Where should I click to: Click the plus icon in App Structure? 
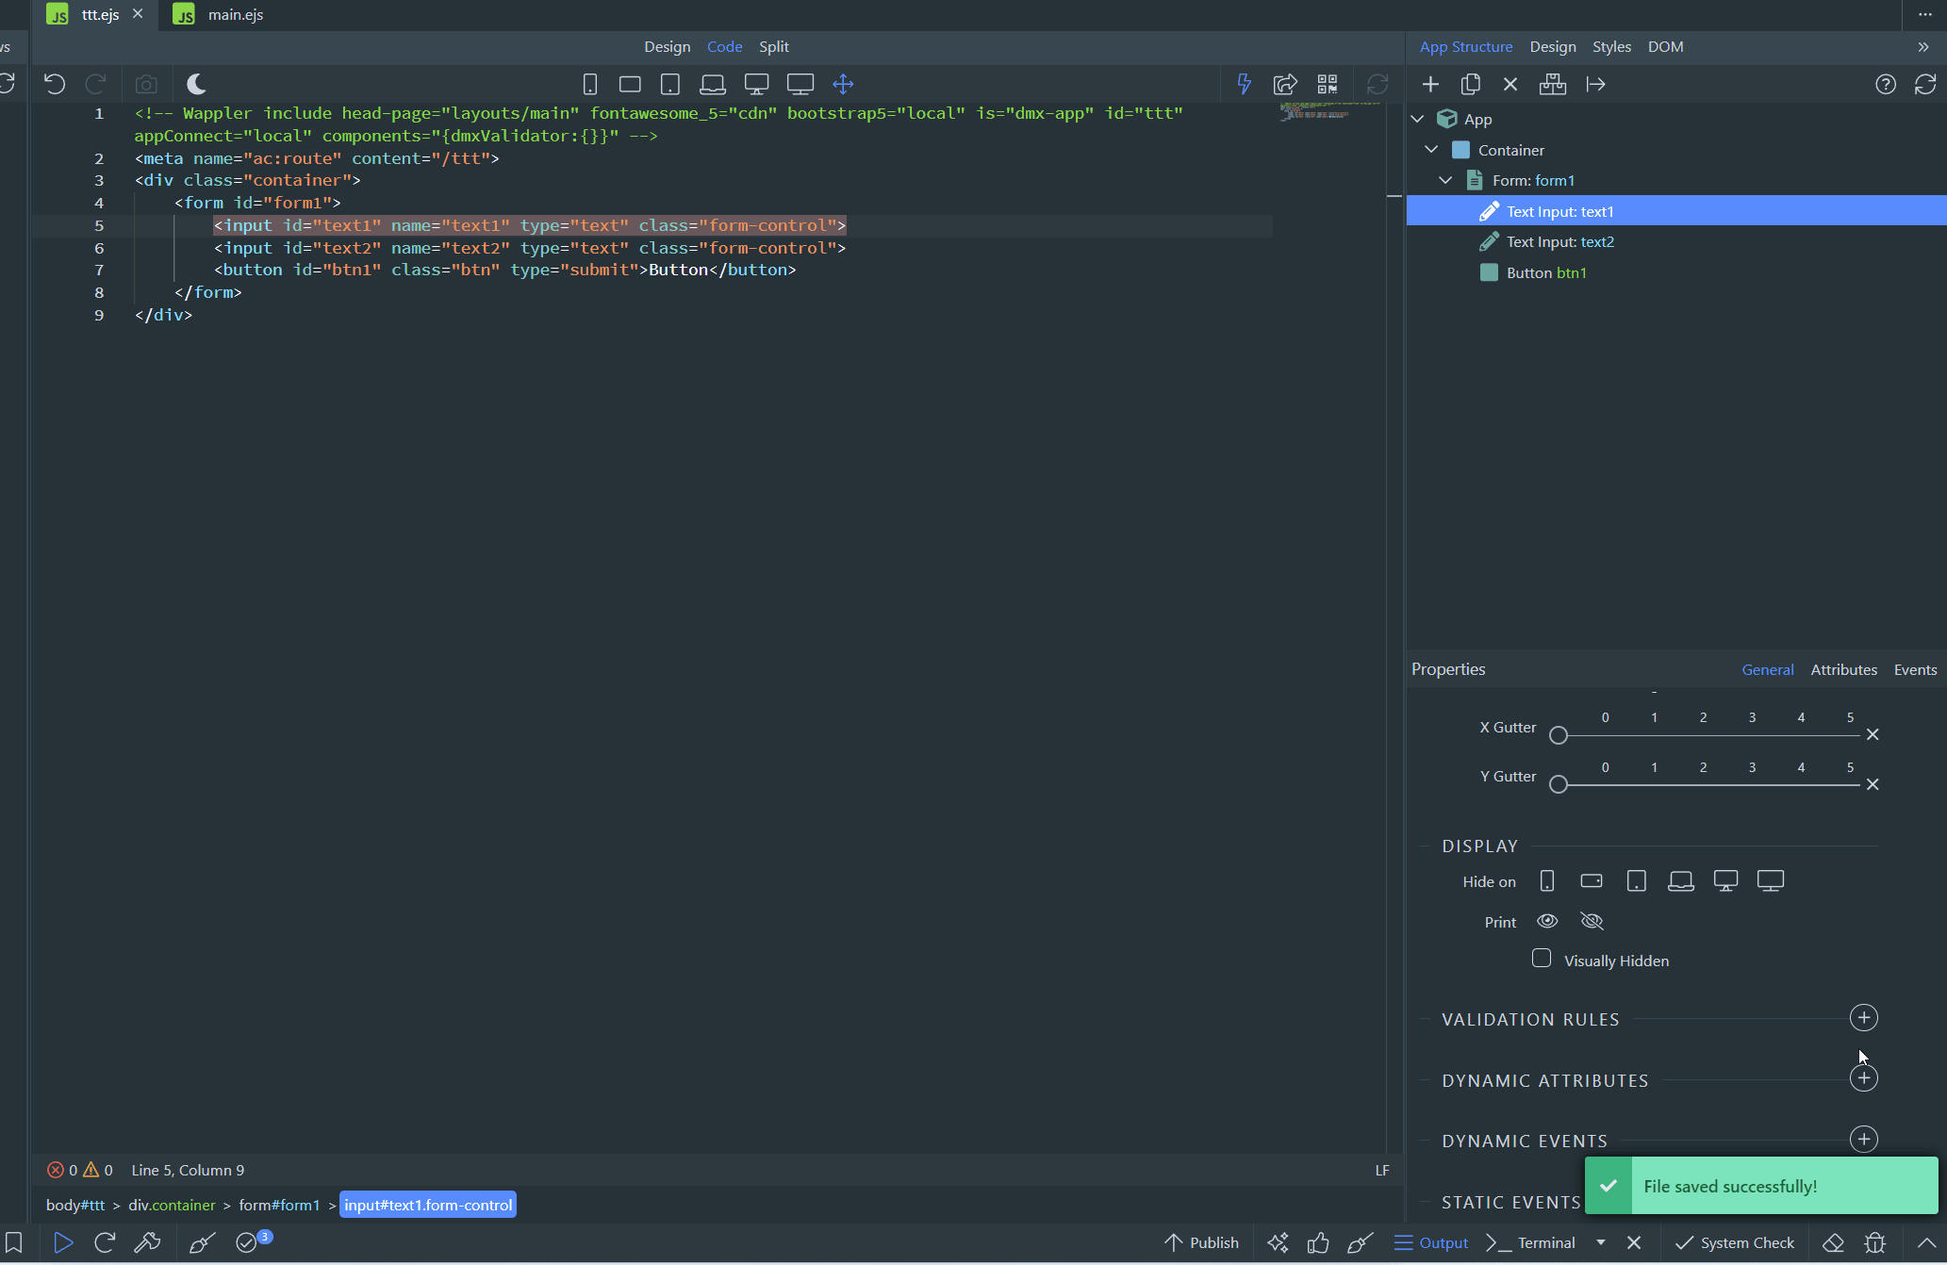click(x=1430, y=84)
